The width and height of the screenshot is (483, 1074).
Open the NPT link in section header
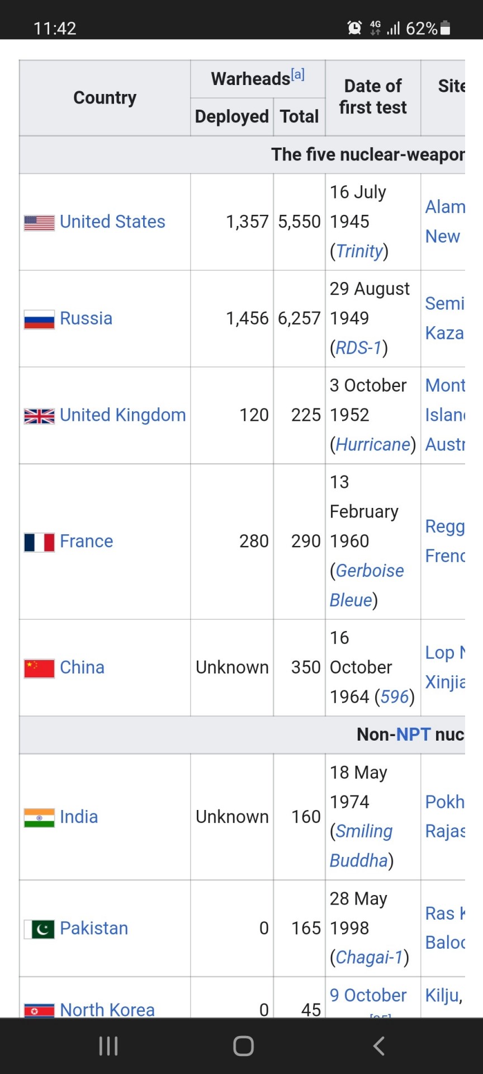click(x=413, y=734)
